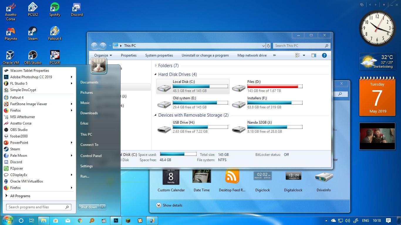401x225 pixels.
Task: Open Minecraft block icon on the taskbar
Action: pyautogui.click(x=128, y=221)
